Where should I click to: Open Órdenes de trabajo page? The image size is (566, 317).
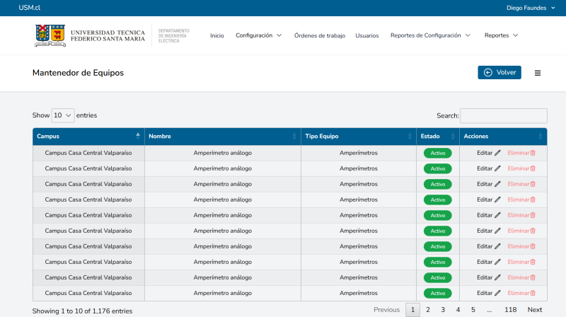click(320, 36)
